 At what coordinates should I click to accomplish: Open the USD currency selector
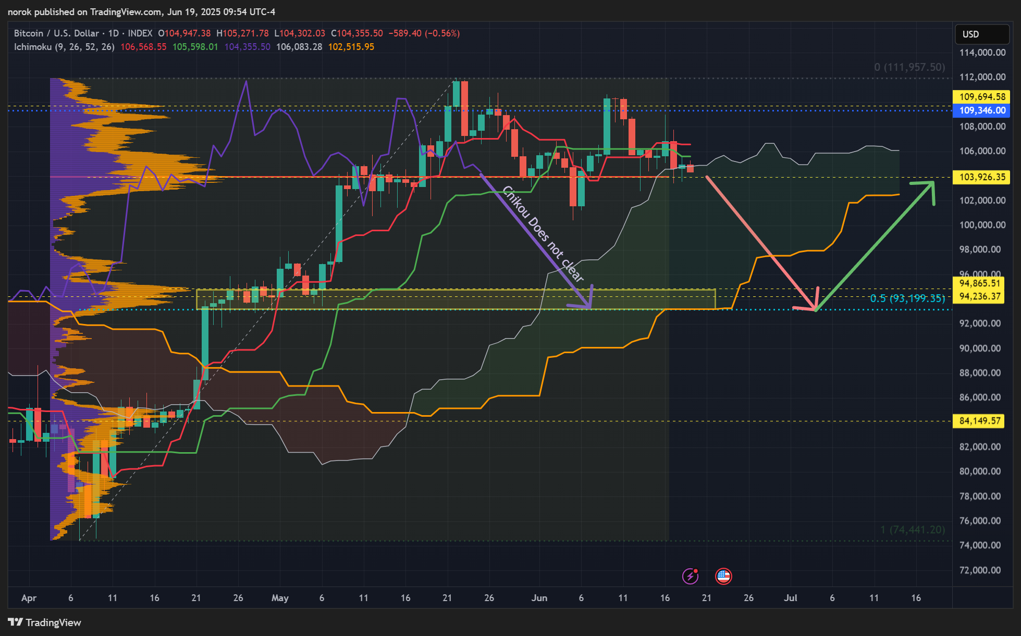(x=982, y=34)
